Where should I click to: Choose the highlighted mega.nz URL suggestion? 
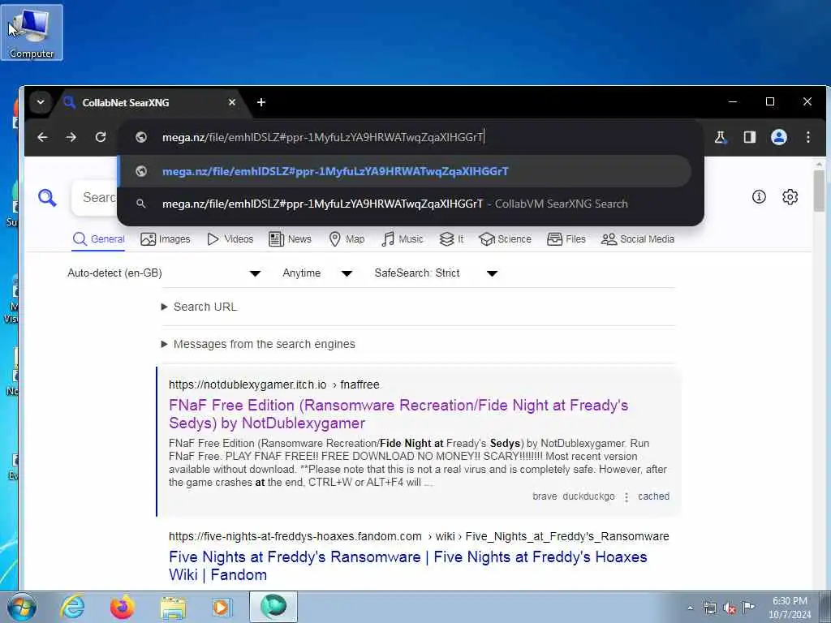click(404, 171)
